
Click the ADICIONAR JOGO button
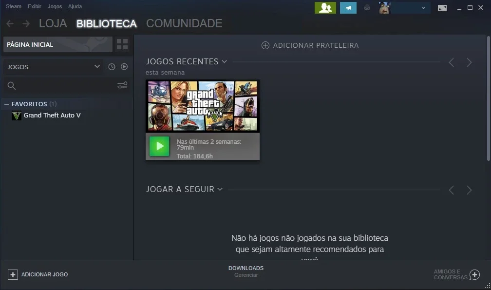(38, 275)
